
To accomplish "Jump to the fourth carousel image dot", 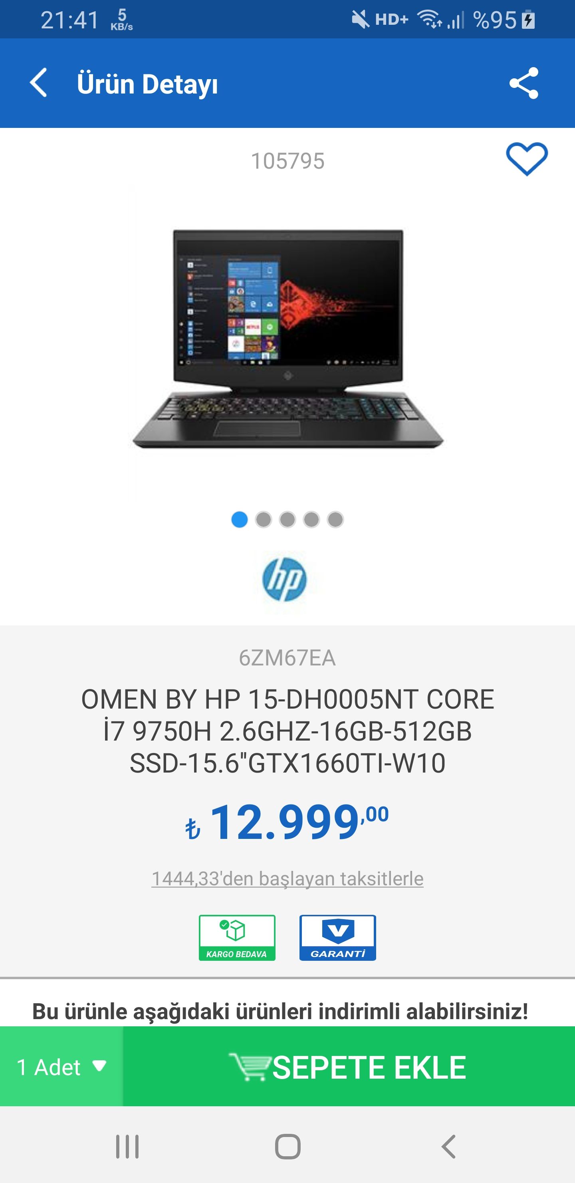I will click(311, 520).
